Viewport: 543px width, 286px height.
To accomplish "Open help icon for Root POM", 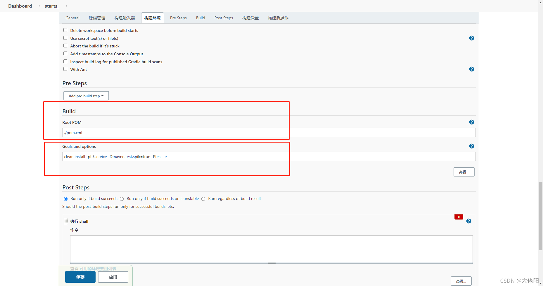I will (x=471, y=122).
